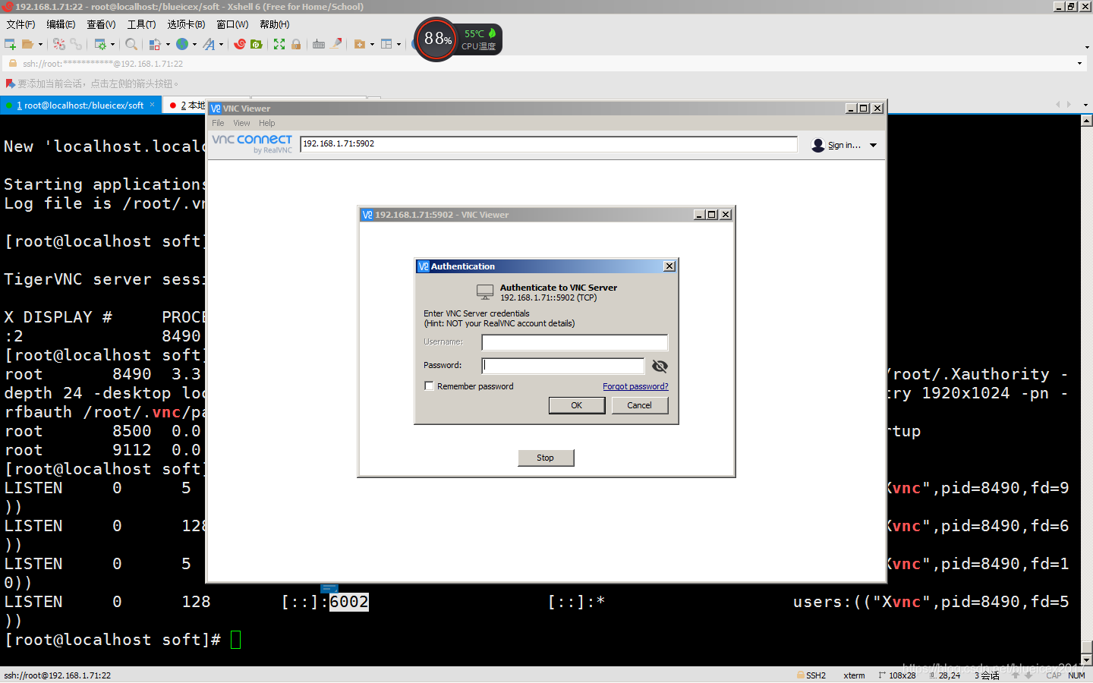Click the terminal scrollbar down arrow

click(1086, 659)
